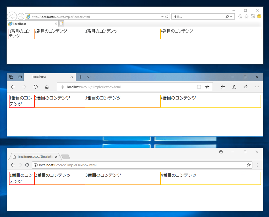Screen dimensions: 269x217
Task: Click 3番目のコンテンツ box in Edge
Action: click(x=123, y=101)
